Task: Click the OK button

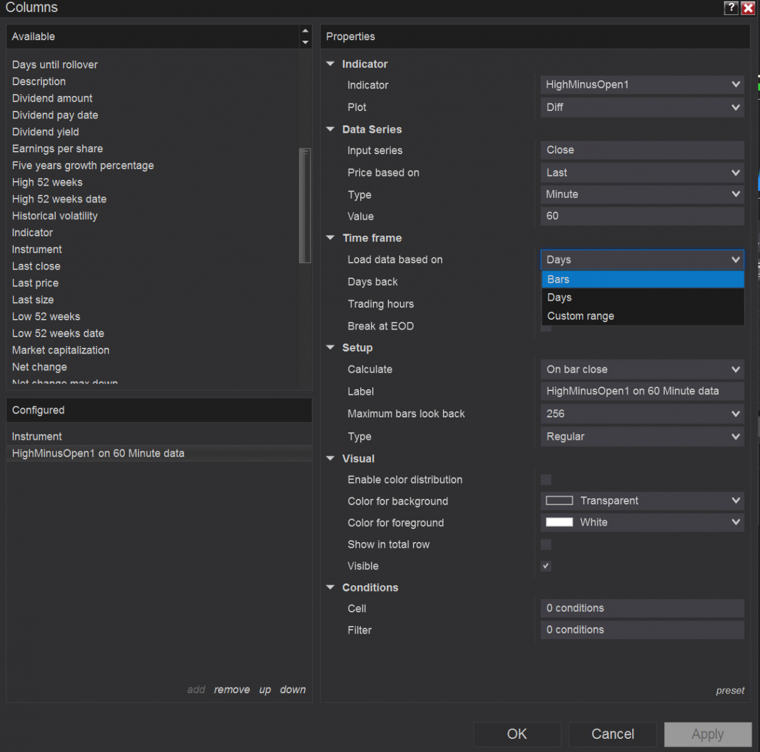Action: pyautogui.click(x=517, y=734)
